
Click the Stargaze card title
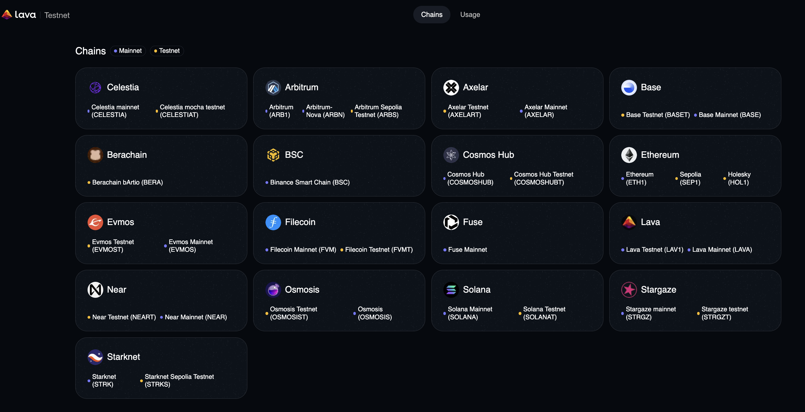[x=658, y=290]
